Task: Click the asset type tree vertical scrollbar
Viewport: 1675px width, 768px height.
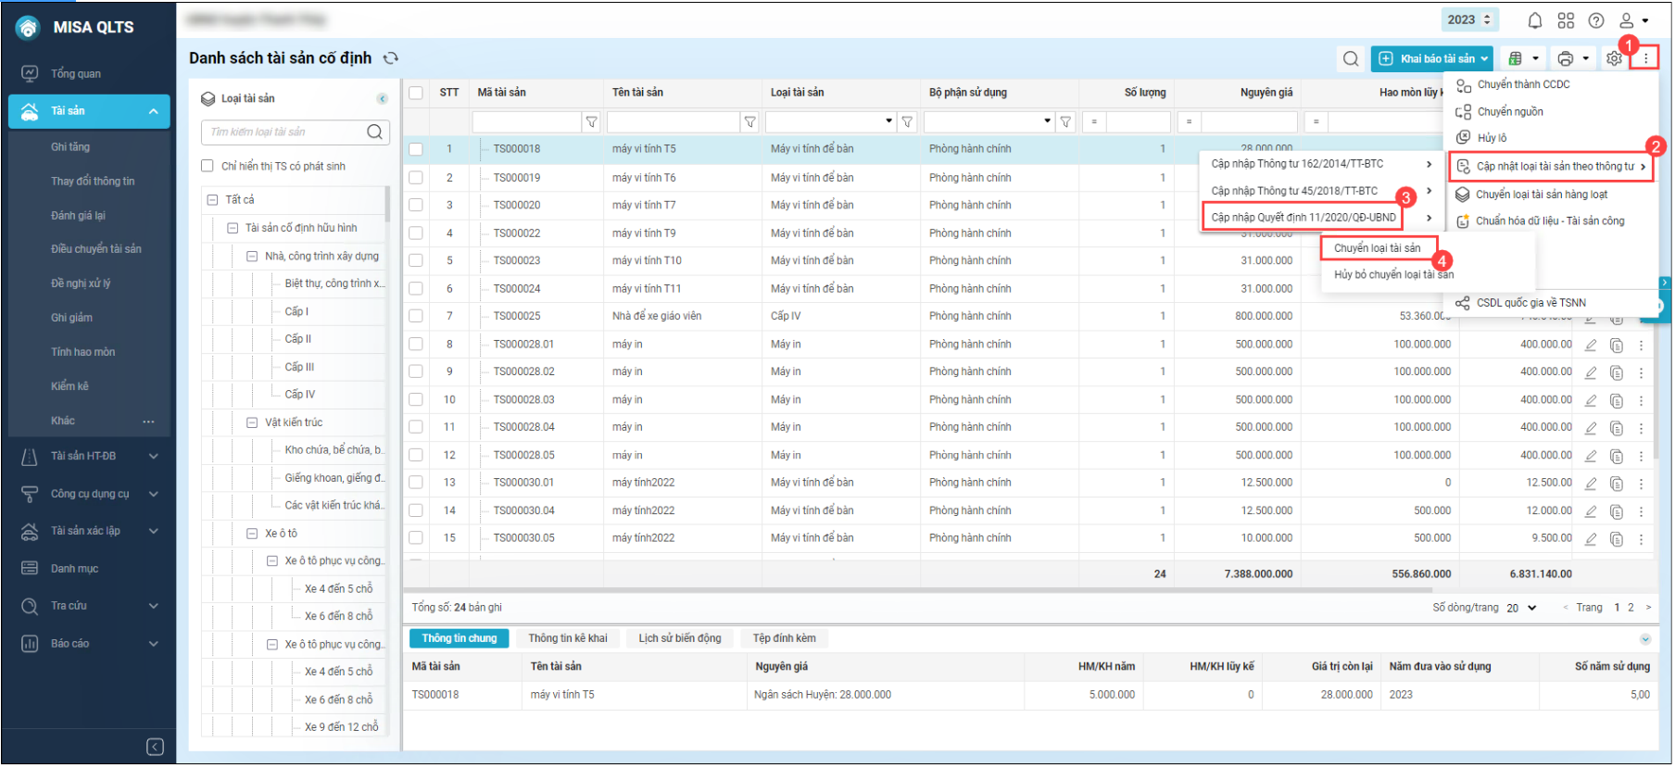Action: coord(387,204)
